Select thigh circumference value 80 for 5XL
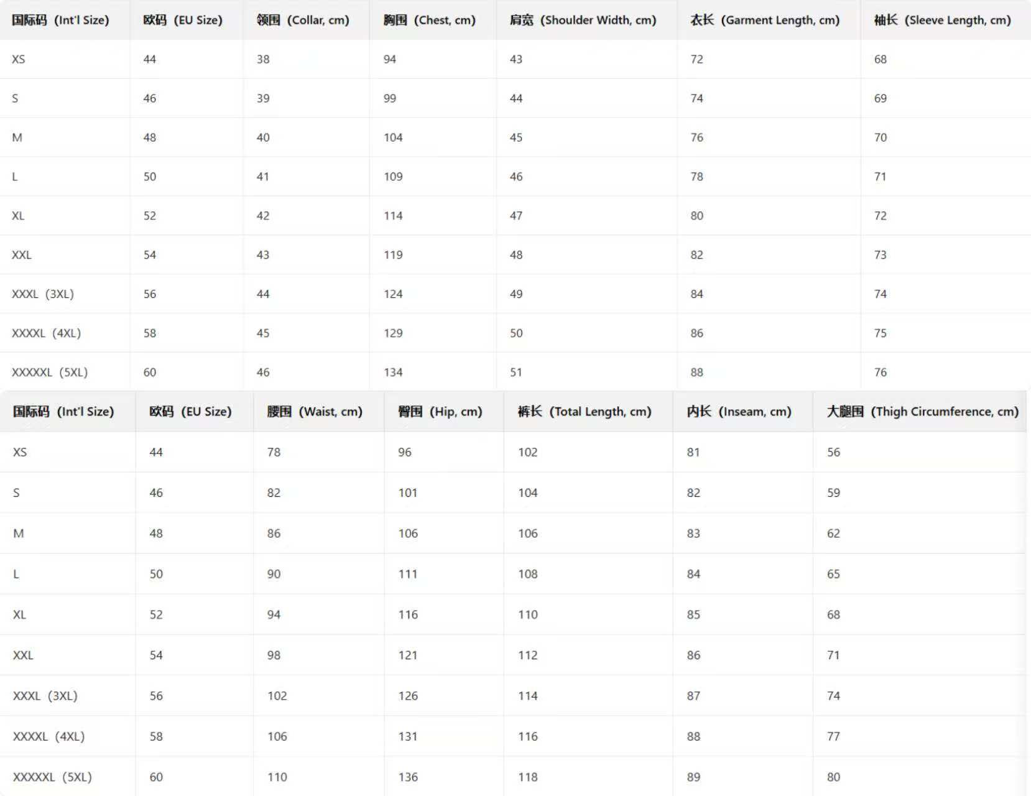Viewport: 1031px width, 796px height. pos(833,777)
